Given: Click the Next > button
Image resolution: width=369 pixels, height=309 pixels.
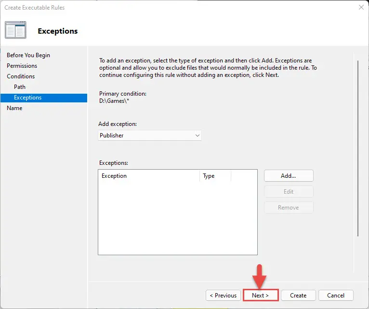Looking at the screenshot, I should click(261, 295).
